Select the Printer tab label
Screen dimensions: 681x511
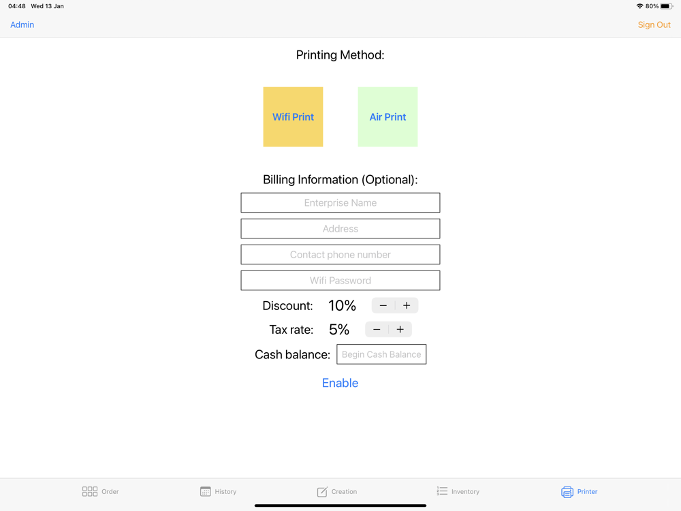pyautogui.click(x=587, y=491)
